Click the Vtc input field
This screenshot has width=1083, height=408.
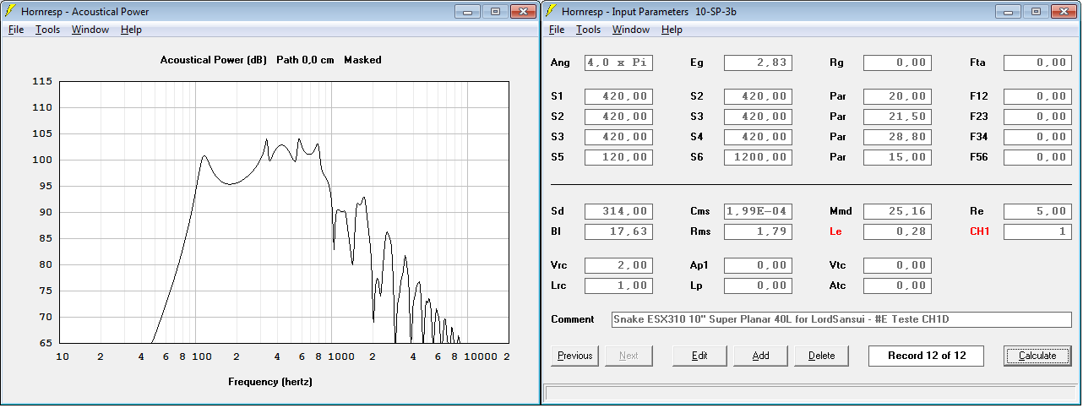(897, 265)
